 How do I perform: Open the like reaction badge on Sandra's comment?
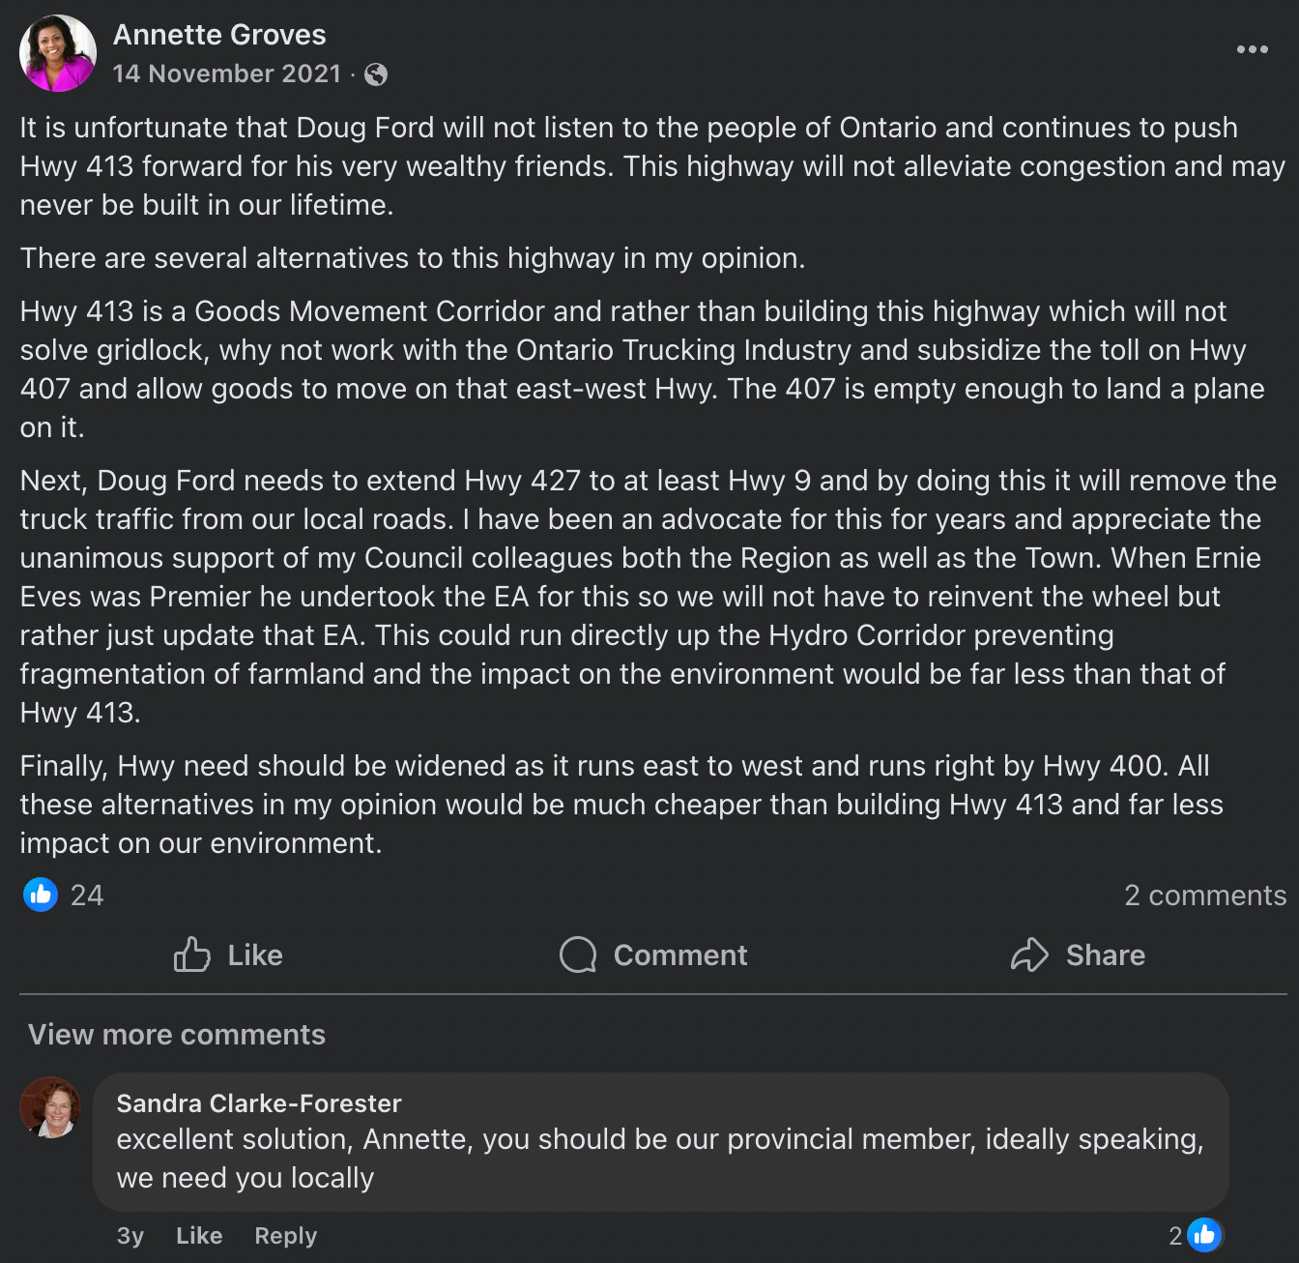pyautogui.click(x=1204, y=1235)
